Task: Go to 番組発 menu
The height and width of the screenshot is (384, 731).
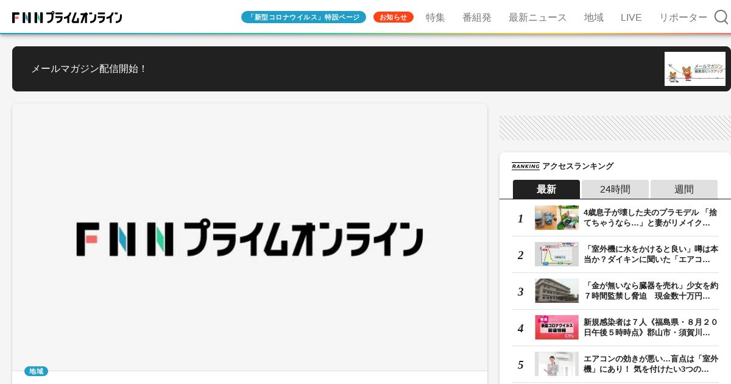Action: point(477,17)
